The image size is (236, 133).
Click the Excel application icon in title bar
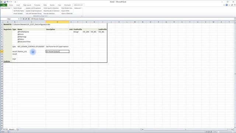[x=1, y=2]
